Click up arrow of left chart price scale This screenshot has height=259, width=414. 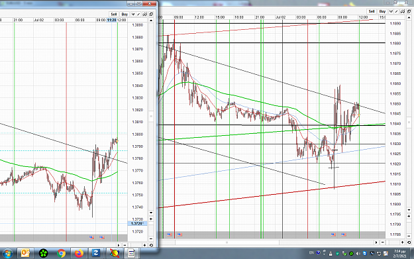pos(151,21)
